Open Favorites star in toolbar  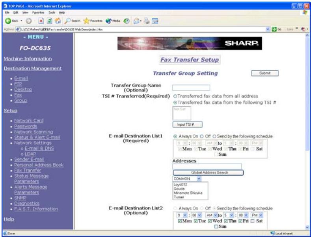click(93, 21)
